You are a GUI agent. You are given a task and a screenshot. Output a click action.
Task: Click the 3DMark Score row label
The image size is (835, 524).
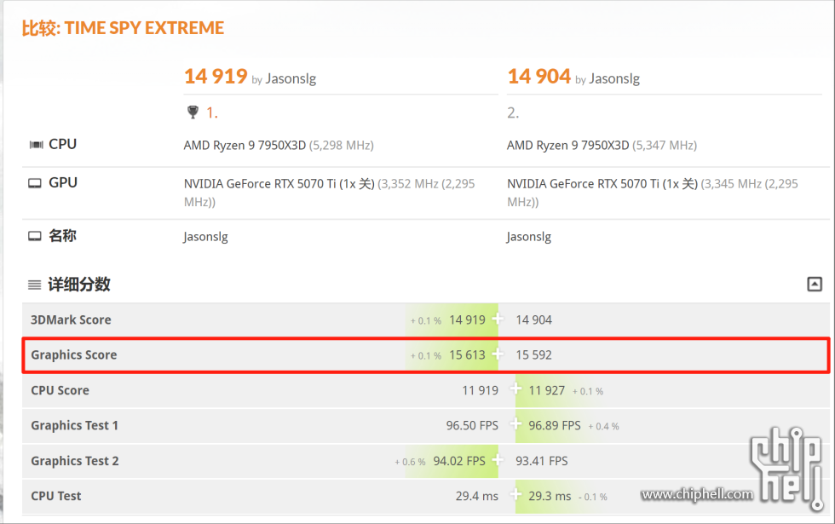pyautogui.click(x=71, y=320)
